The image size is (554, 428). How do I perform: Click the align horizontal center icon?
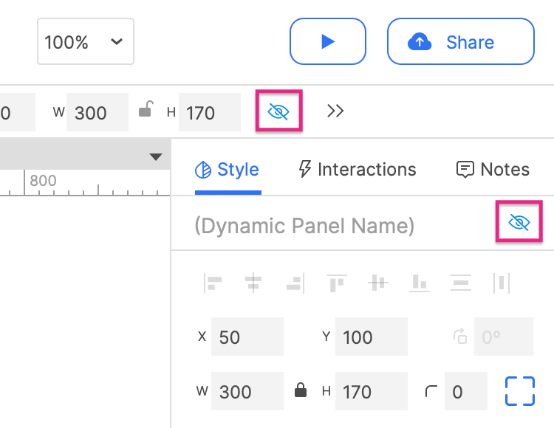[254, 283]
